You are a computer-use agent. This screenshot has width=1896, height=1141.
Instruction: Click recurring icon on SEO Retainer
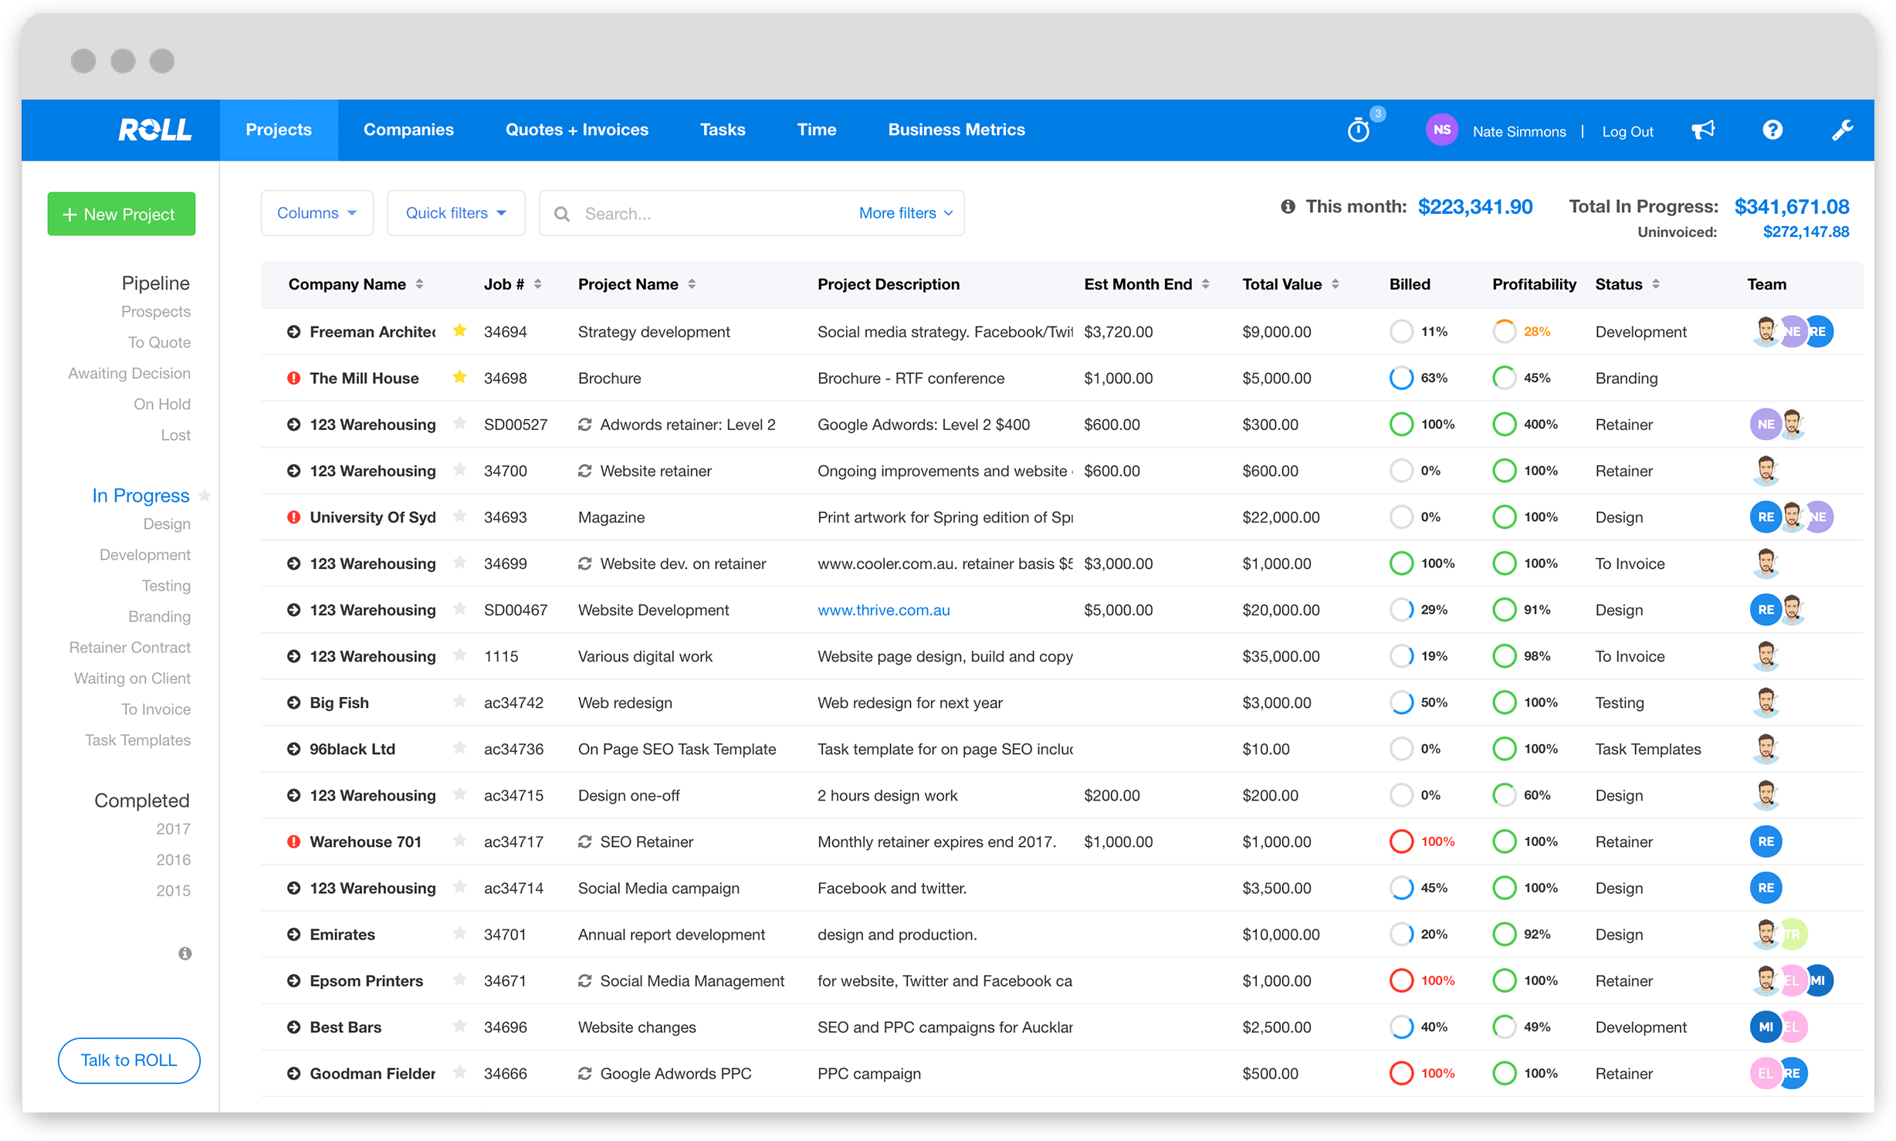click(x=584, y=841)
